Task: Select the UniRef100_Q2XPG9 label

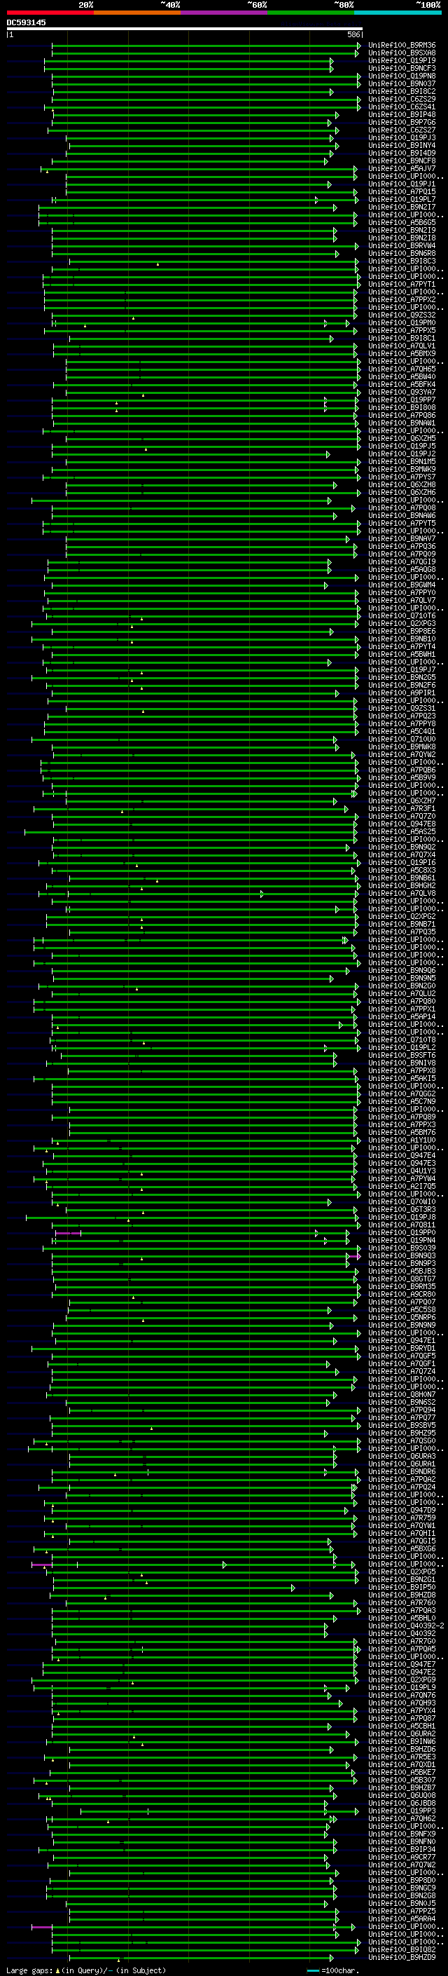Action: pyautogui.click(x=402, y=1680)
